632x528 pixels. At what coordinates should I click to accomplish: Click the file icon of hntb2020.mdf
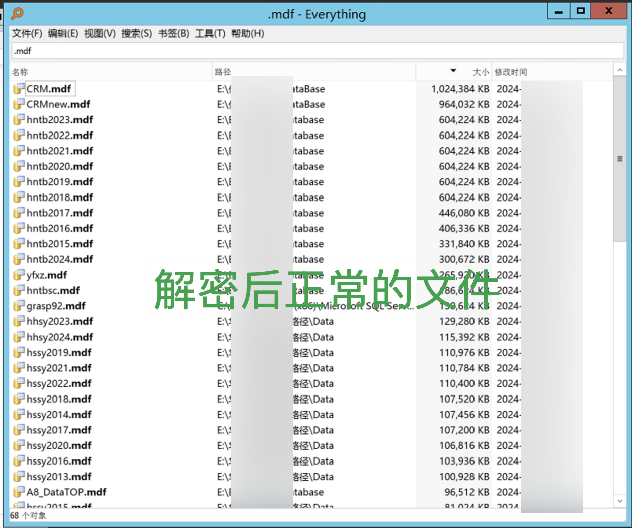[x=19, y=166]
